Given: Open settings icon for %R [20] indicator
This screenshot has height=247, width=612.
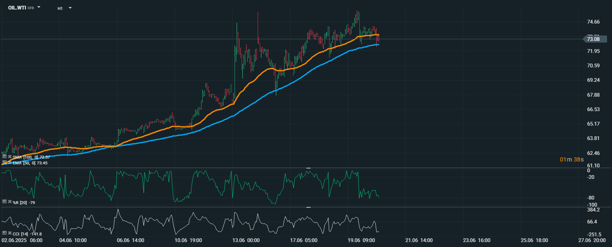Looking at the screenshot, I should pos(4,202).
